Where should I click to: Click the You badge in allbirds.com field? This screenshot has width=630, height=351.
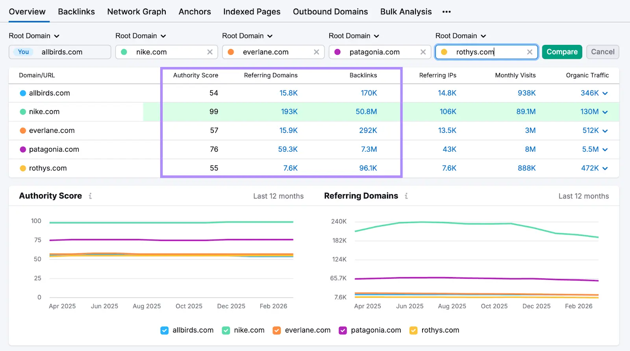pos(24,52)
